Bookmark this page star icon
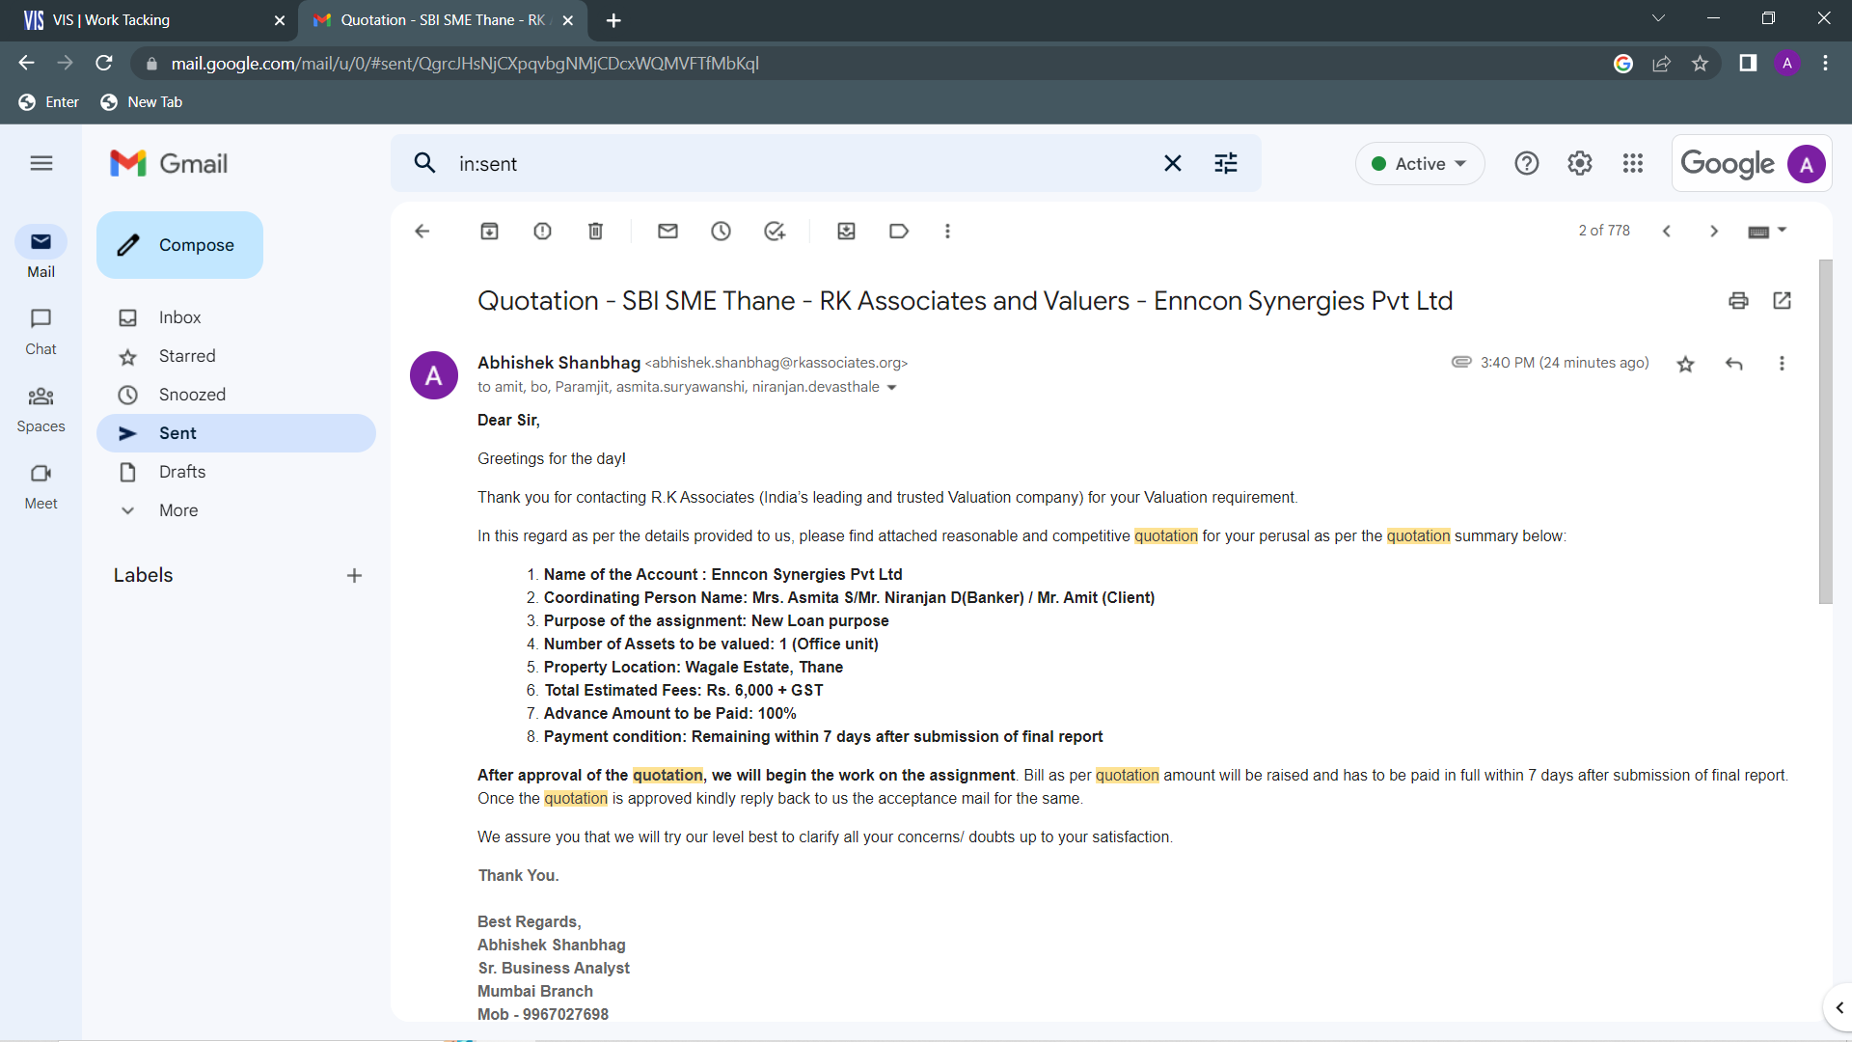The height and width of the screenshot is (1042, 1852). pyautogui.click(x=1700, y=64)
